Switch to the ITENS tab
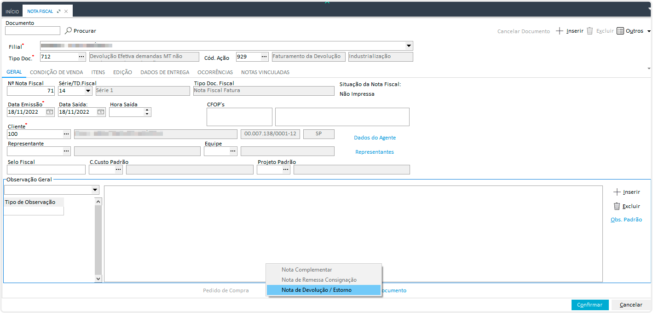653x313 pixels. click(x=98, y=72)
